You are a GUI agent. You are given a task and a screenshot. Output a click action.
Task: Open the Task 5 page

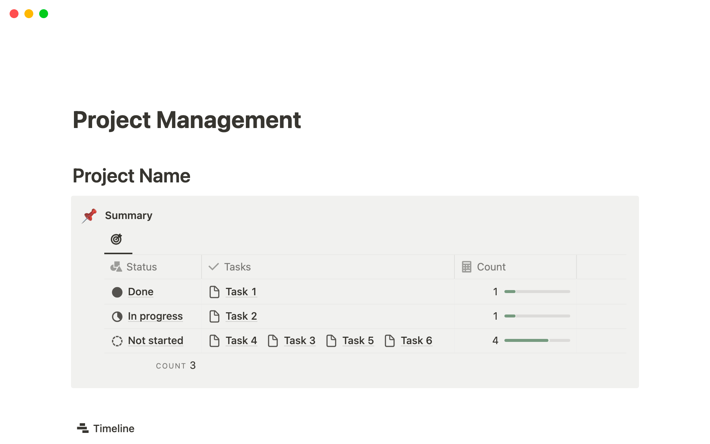(358, 340)
